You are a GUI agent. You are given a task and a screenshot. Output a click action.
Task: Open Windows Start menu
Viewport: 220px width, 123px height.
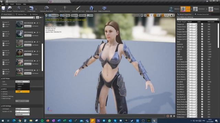click(3, 121)
